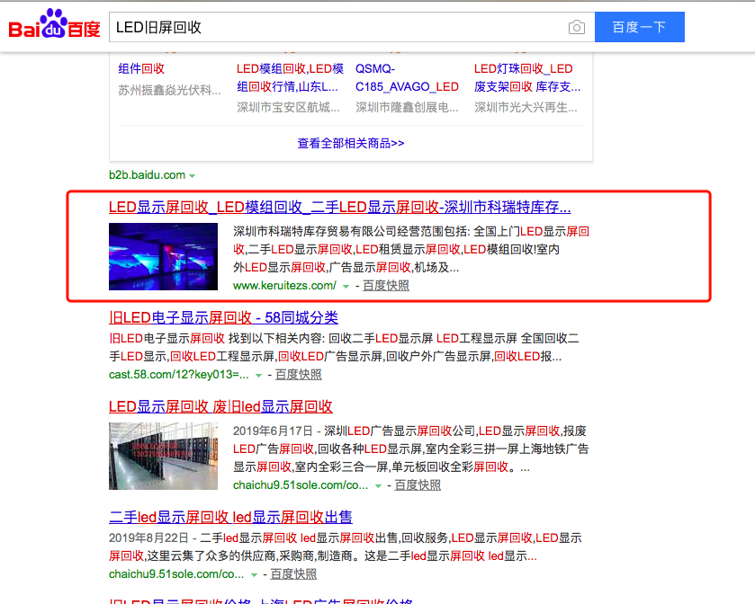
Task: Open 二手led显示屏回收 led显示屏回收出售 result
Action: (x=230, y=517)
